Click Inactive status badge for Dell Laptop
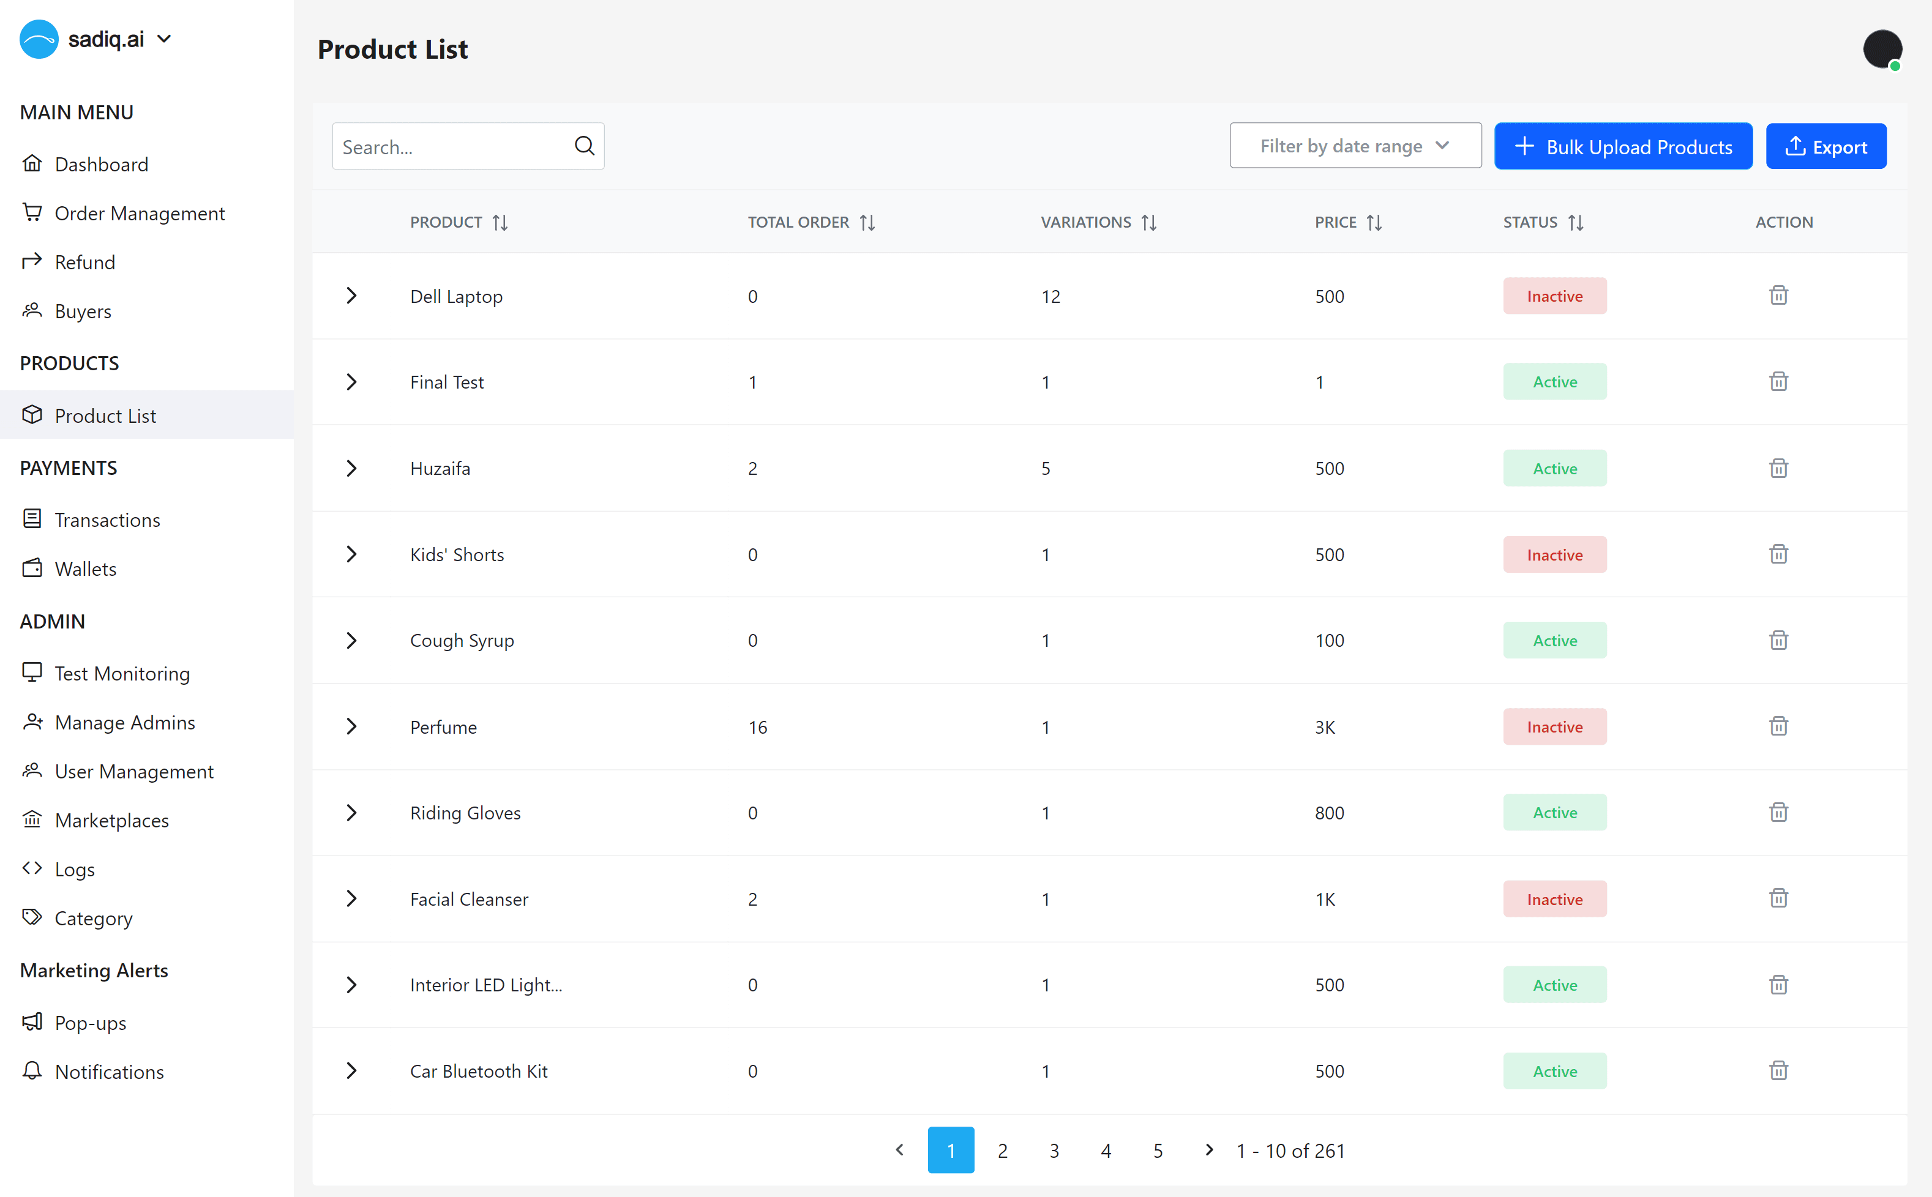1932x1197 pixels. coord(1554,296)
